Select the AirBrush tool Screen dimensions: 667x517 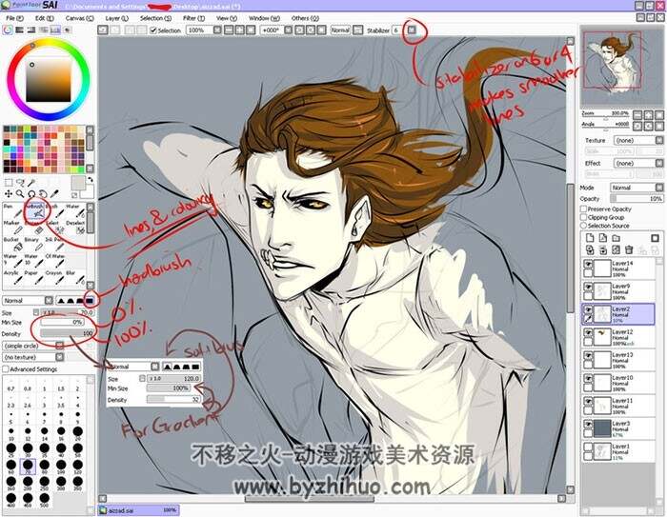(x=34, y=210)
